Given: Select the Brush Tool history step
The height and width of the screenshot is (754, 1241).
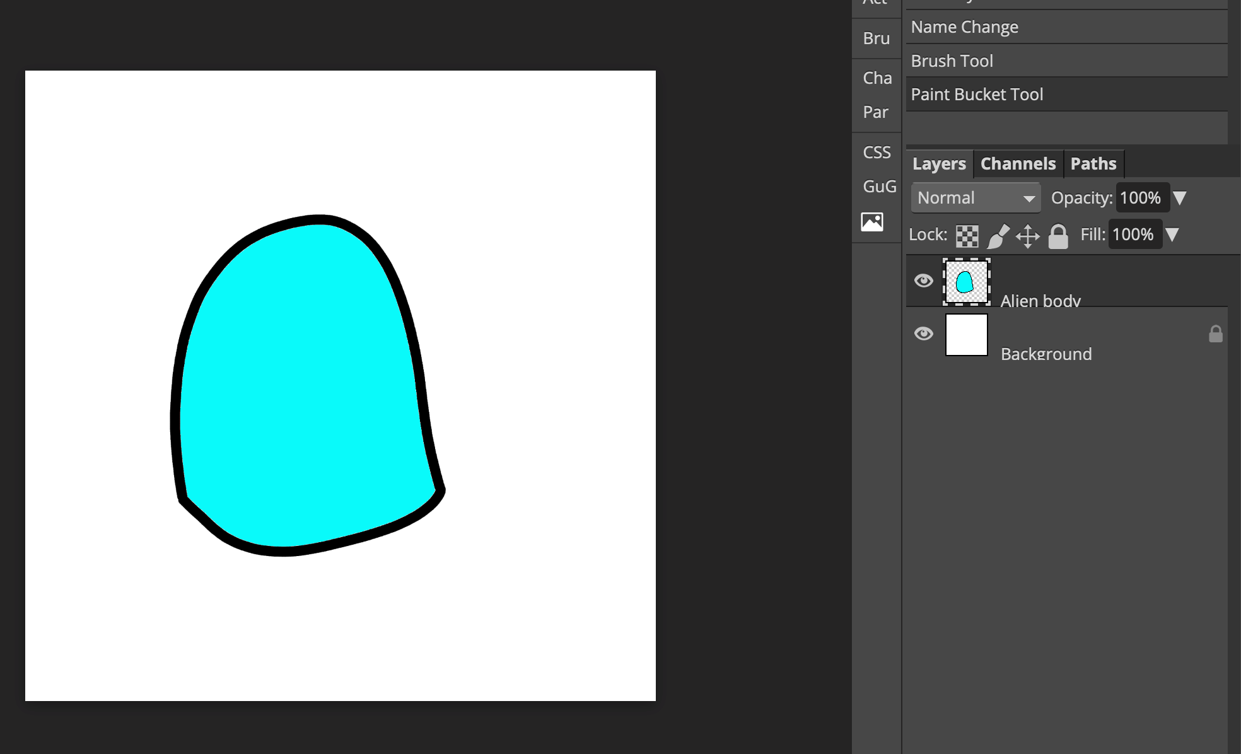Looking at the screenshot, I should (x=1067, y=61).
